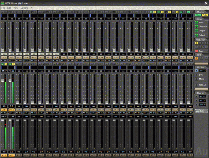
Task: Click the Monitor A1 1+2 speaker icon
Action: [x=196, y=71]
